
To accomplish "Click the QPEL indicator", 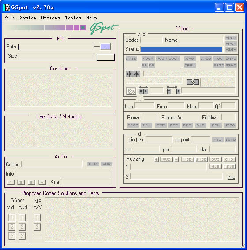I will (190, 66).
